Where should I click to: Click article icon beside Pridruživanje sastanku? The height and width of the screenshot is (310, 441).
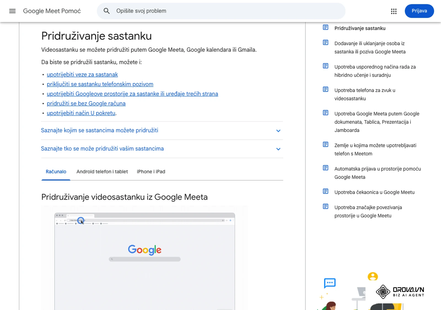click(x=326, y=27)
